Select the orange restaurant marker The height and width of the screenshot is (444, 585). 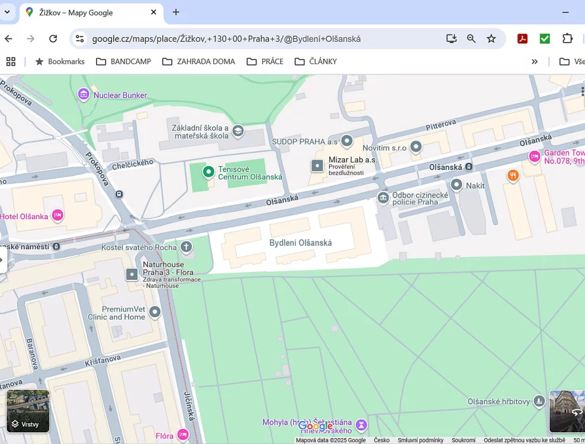514,175
